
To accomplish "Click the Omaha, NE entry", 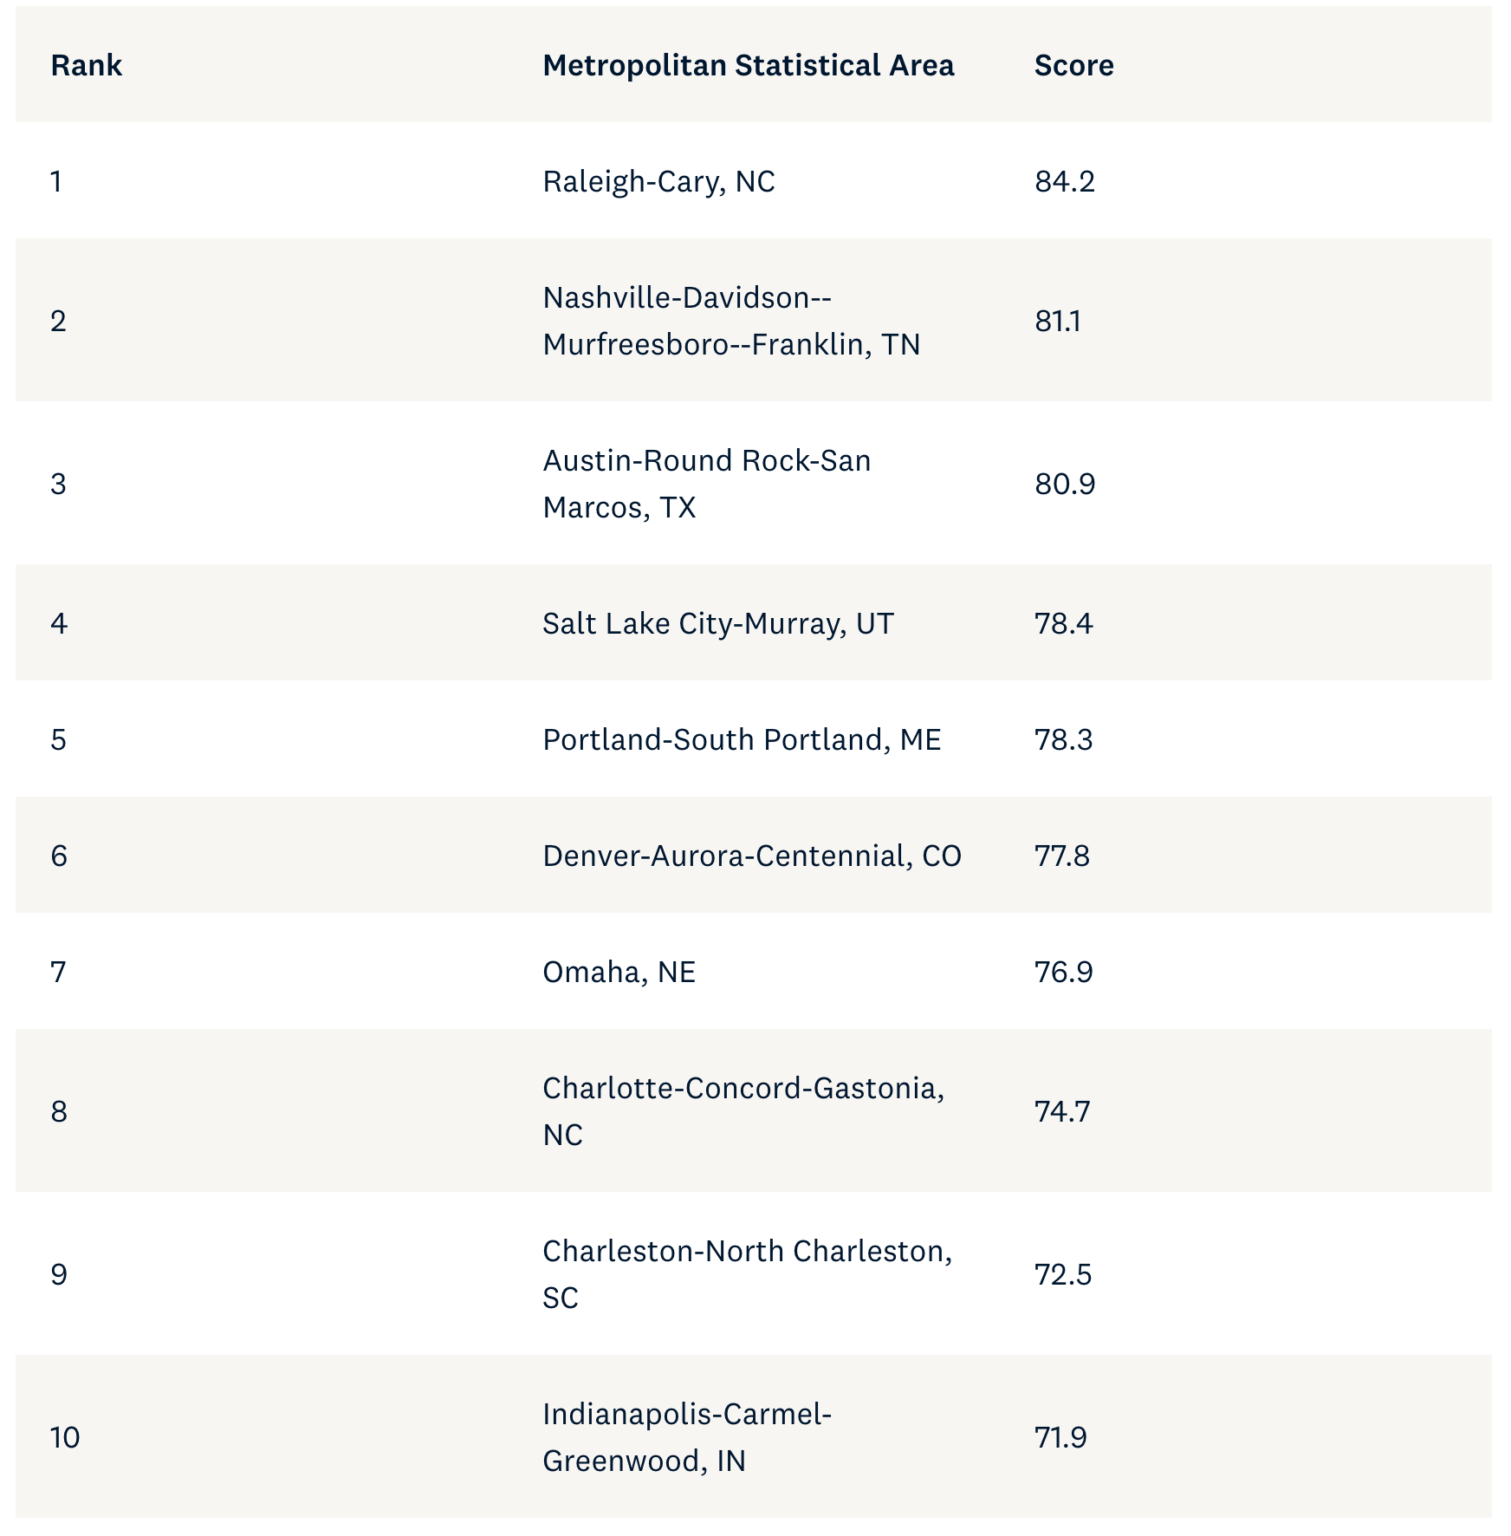I will pyautogui.click(x=619, y=972).
